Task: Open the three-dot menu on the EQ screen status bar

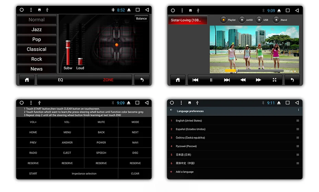Action: (31, 10)
